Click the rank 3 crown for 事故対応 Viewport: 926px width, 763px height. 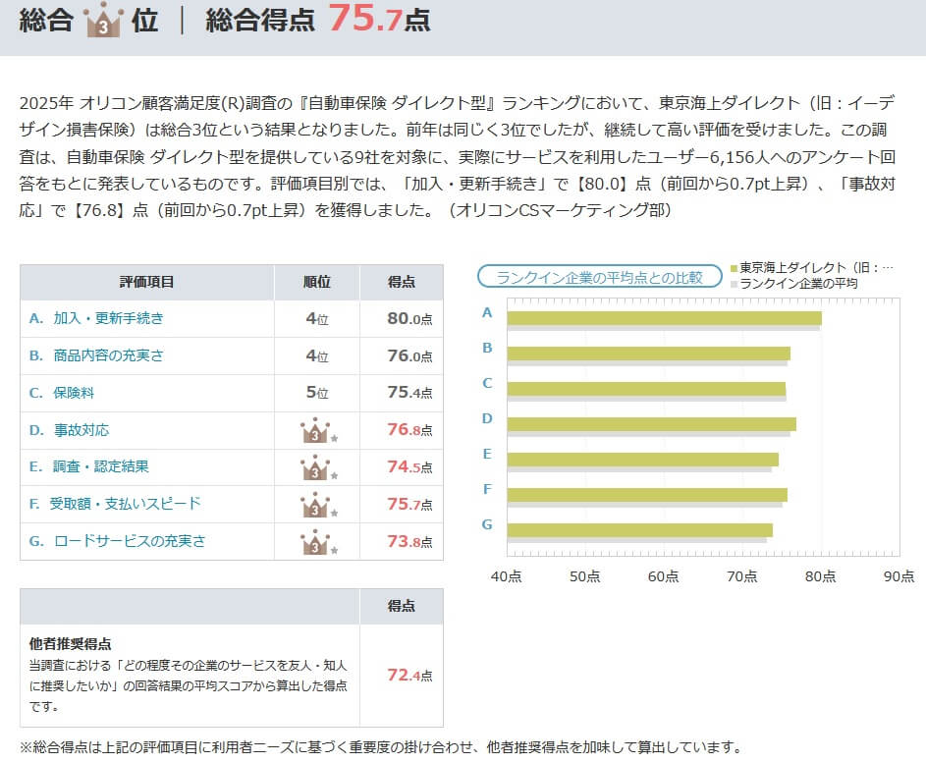click(316, 430)
